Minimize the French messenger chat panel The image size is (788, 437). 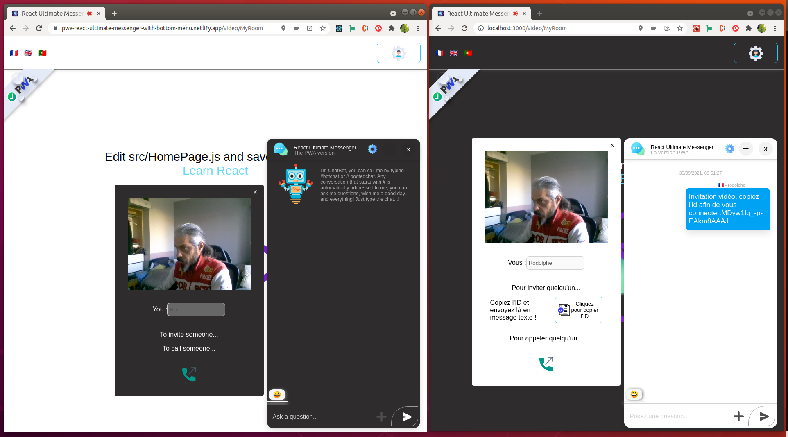click(x=746, y=149)
